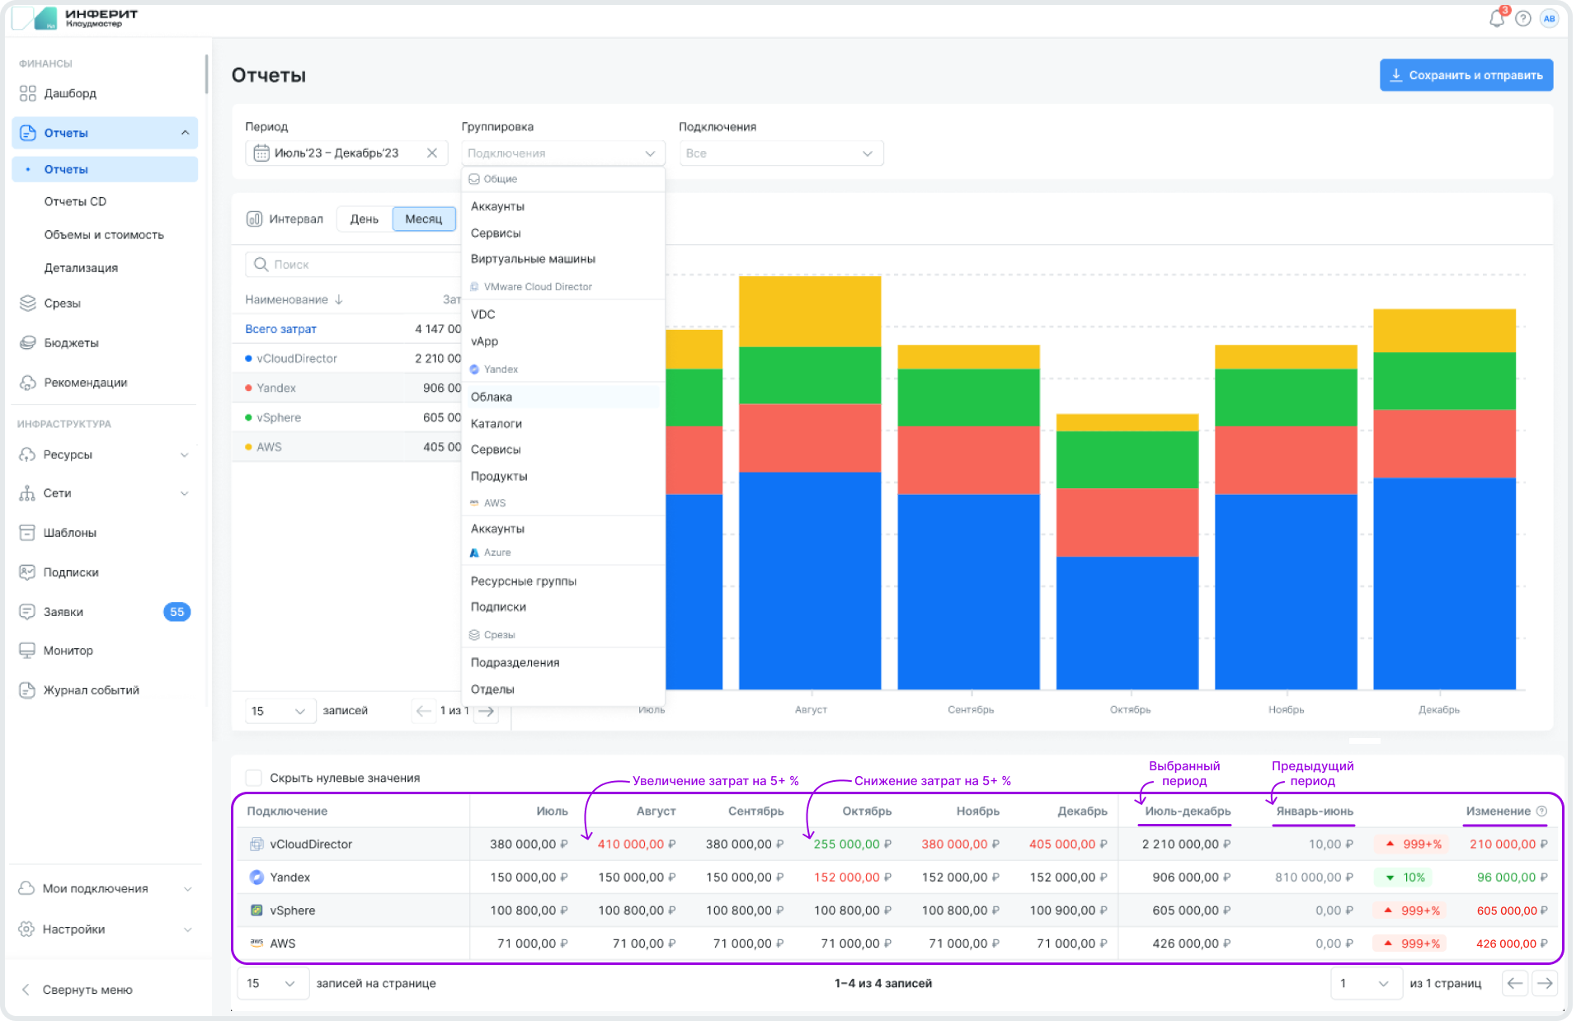Click the calendar icon in period field

pos(261,153)
